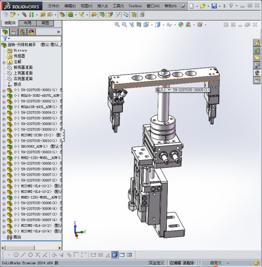The image size is (262, 267).
Task: Click the View Orientation cube icon
Action: point(146,25)
